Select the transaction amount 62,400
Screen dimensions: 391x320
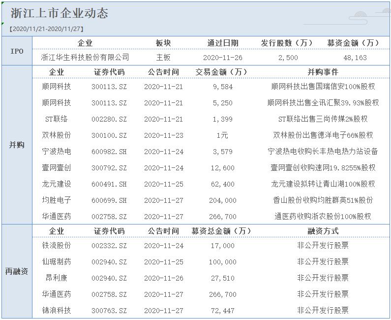[223, 184]
